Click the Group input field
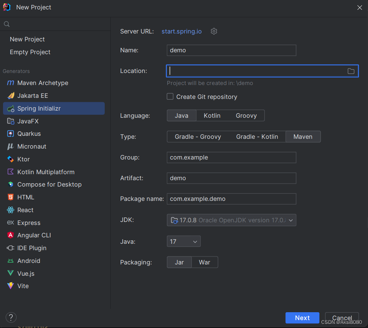 click(231, 157)
